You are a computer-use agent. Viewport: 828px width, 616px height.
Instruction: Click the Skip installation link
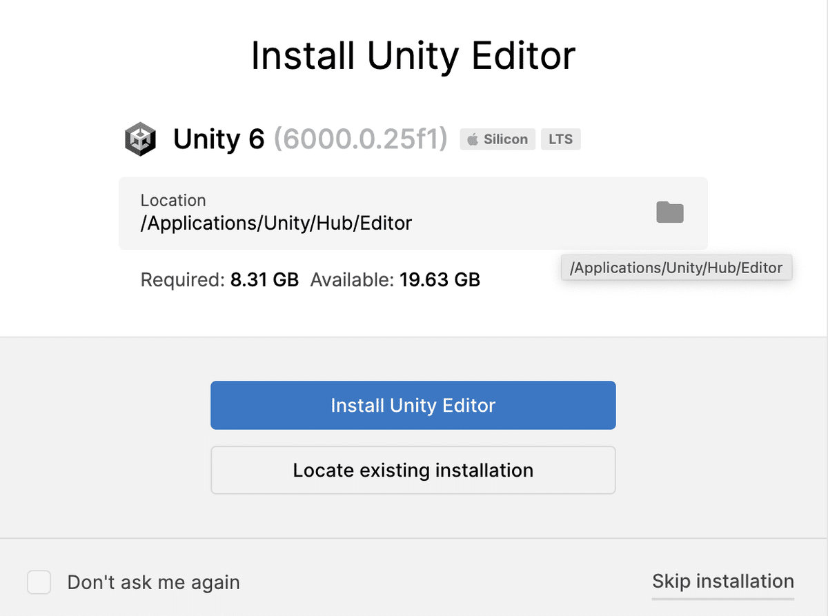(x=723, y=582)
